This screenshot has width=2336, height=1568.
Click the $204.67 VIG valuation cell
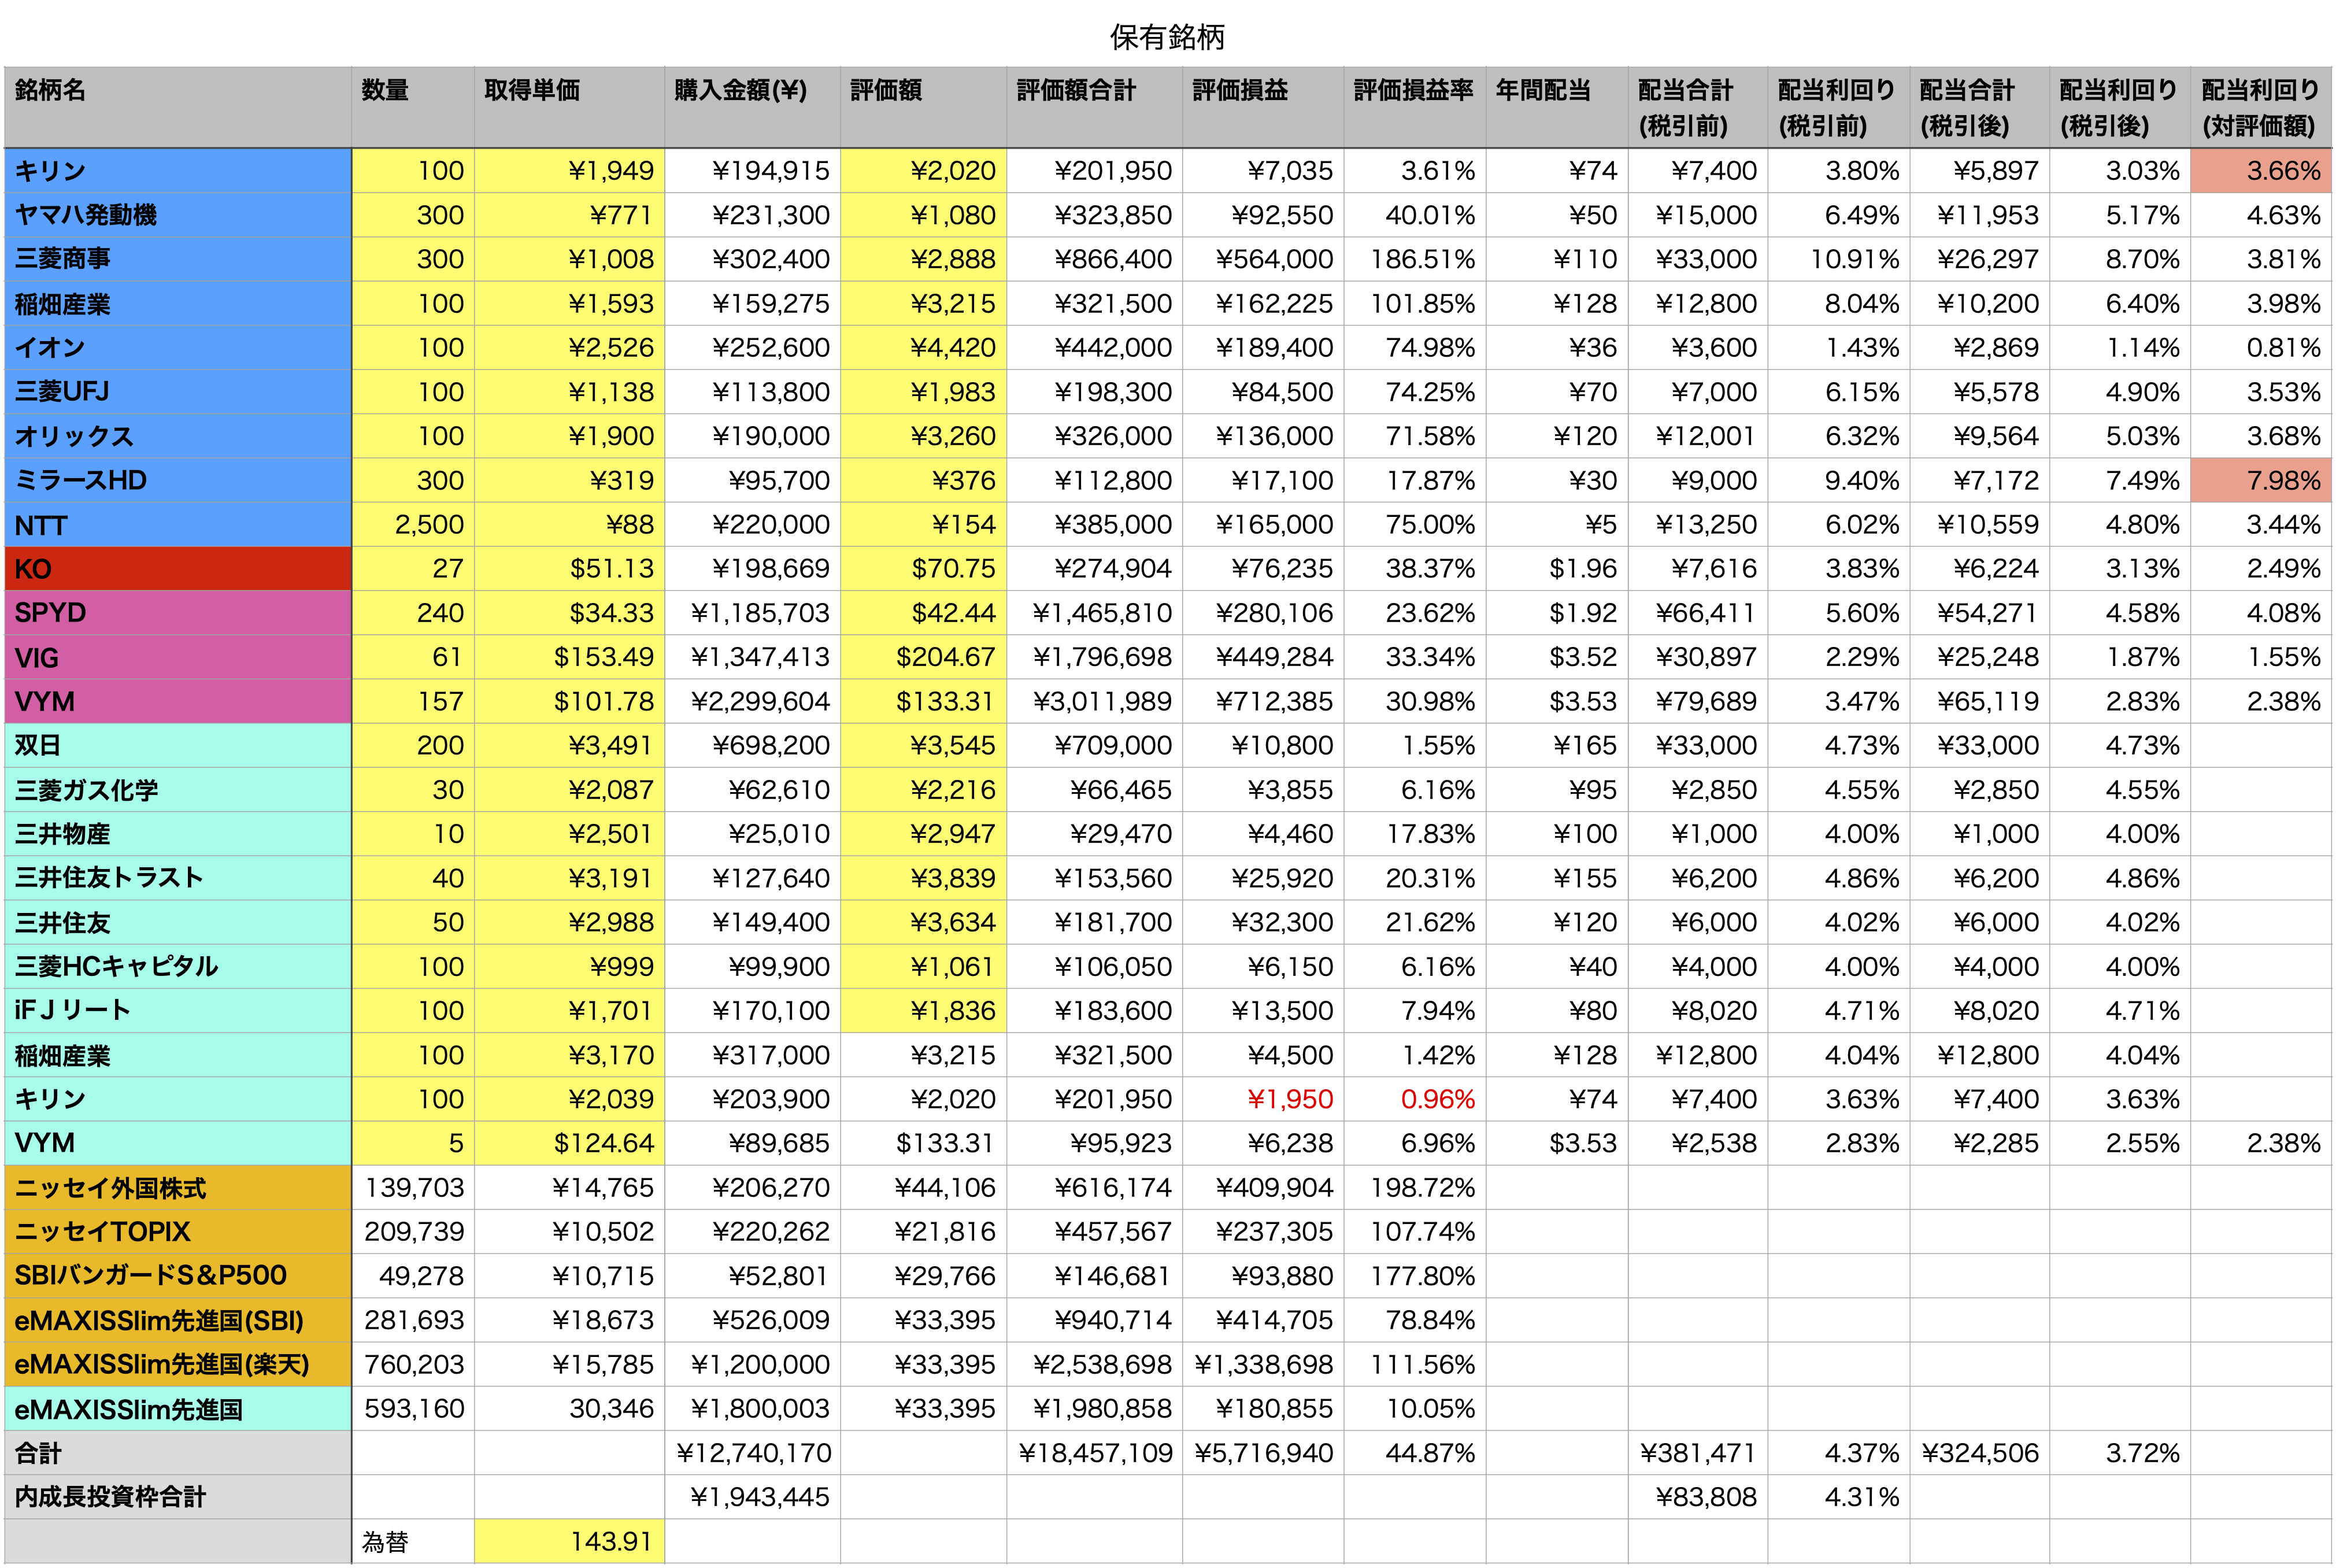[x=923, y=657]
